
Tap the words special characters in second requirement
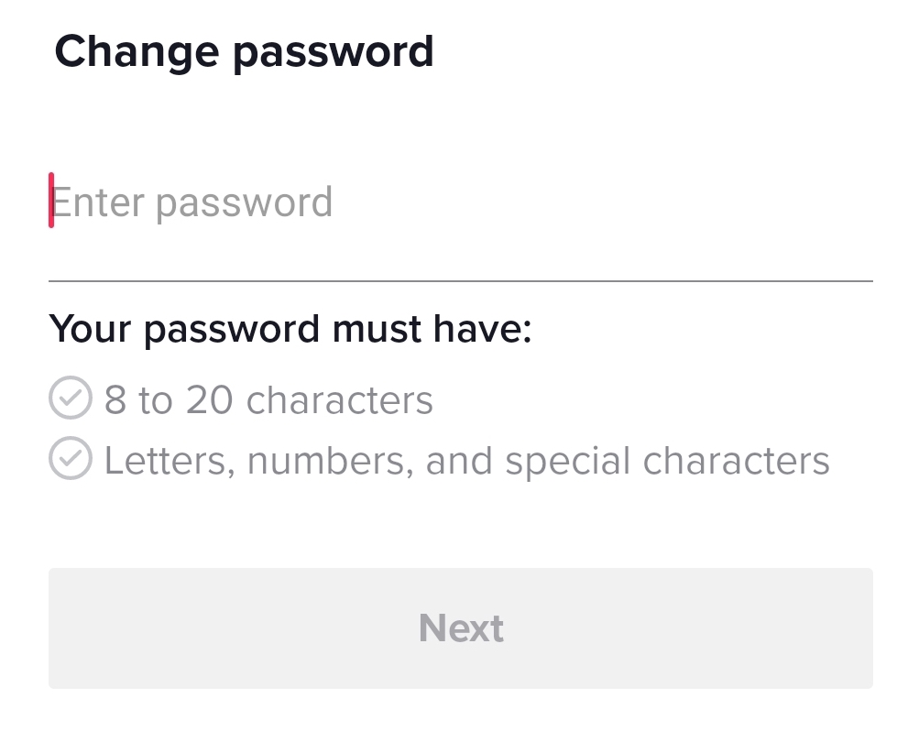pyautogui.click(x=667, y=461)
